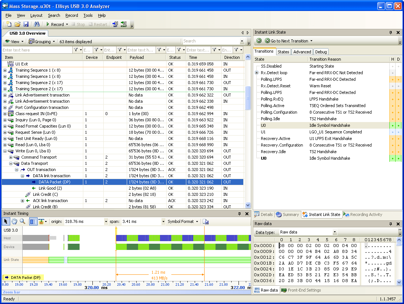Viewport: 404px width, 304px height.
Task: Open the Data type dropdown in Raw data
Action: tap(334, 232)
